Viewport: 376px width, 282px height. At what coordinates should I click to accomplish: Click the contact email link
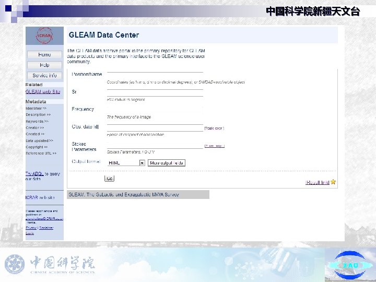[44, 218]
